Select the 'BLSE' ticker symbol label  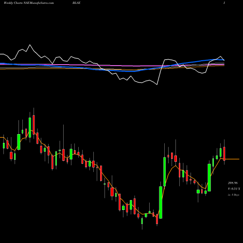pyautogui.click(x=77, y=3)
